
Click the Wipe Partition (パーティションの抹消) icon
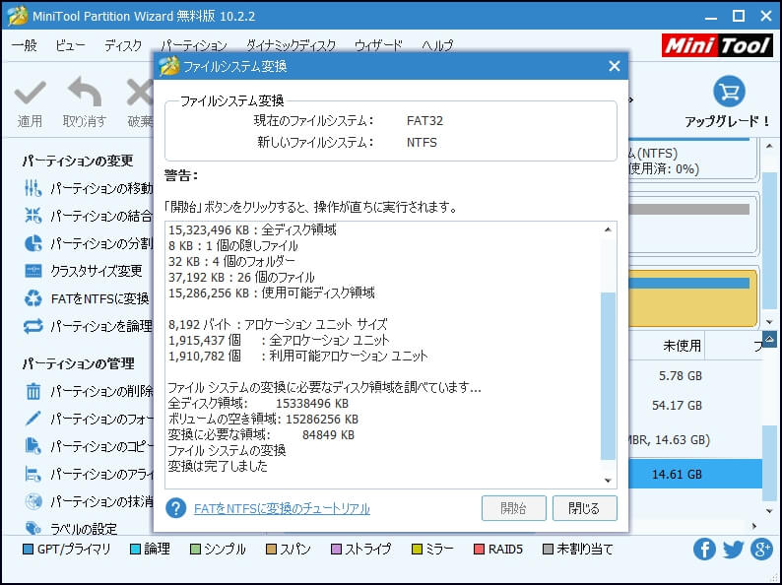(33, 501)
